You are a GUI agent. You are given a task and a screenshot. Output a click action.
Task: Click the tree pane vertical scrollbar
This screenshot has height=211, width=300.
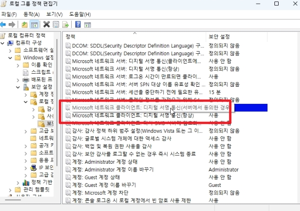57,103
